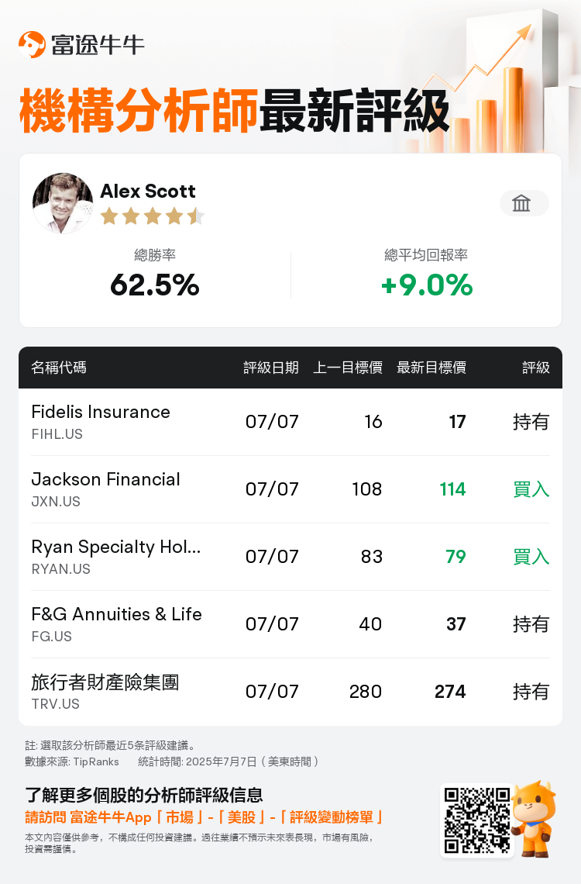The image size is (581, 884).
Task: Select Ryan Specialty Holdings RYAN.US row
Action: (290, 557)
